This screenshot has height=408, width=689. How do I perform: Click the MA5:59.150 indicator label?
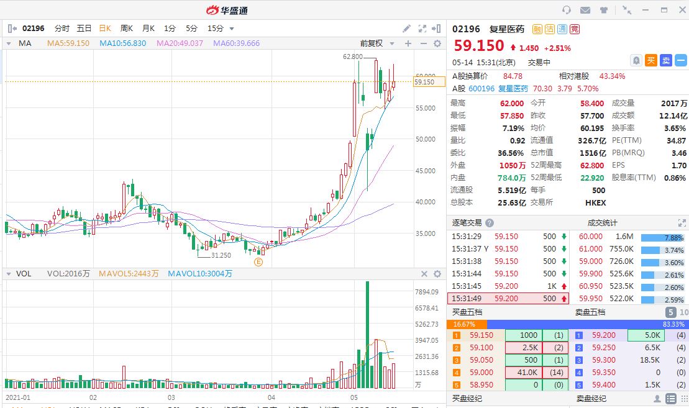[x=68, y=43]
